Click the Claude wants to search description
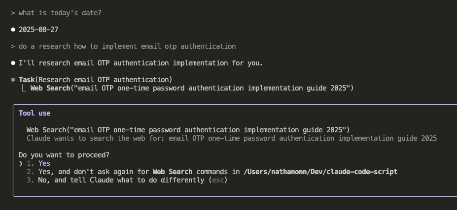457x210 pixels. pyautogui.click(x=232, y=139)
